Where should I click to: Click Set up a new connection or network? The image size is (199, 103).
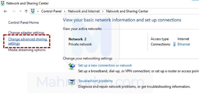click(105, 65)
